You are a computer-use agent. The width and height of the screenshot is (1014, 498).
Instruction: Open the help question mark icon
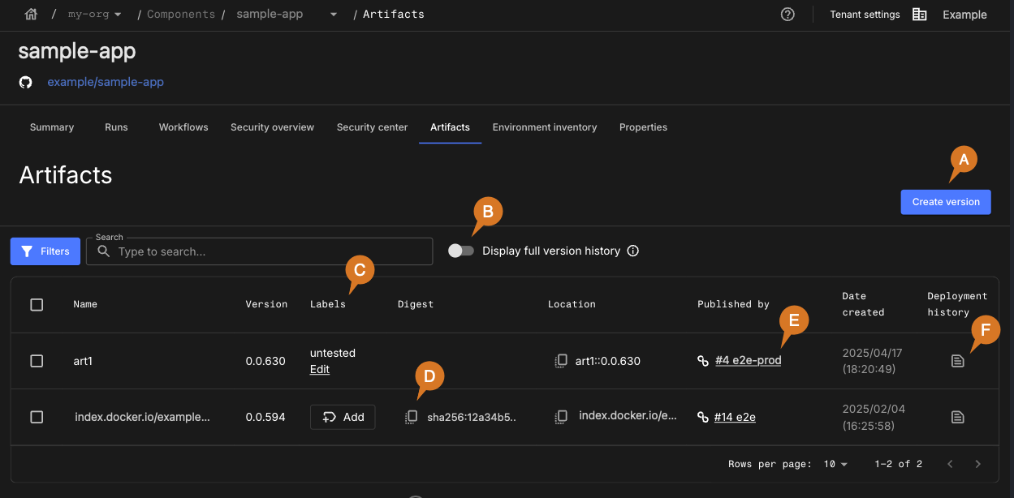tap(787, 15)
